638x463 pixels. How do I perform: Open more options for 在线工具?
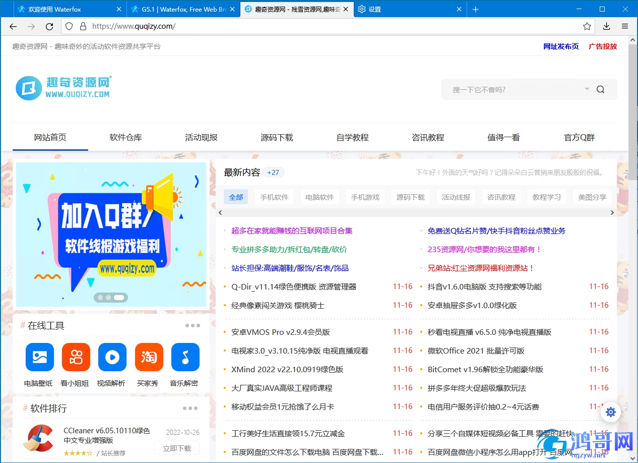[x=193, y=326]
